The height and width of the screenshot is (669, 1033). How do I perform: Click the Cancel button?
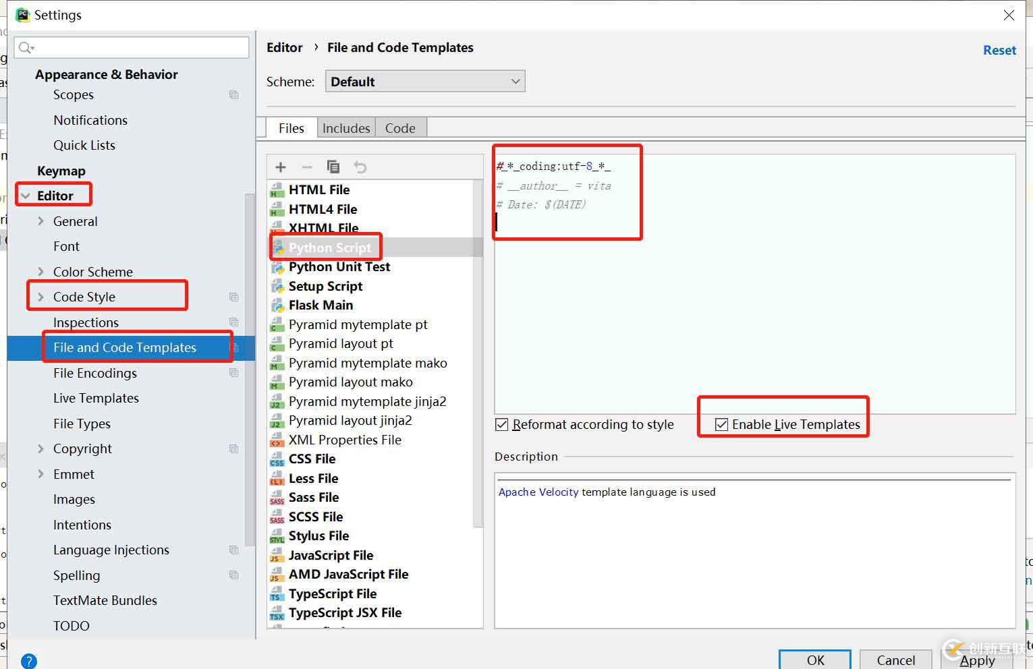895,660
